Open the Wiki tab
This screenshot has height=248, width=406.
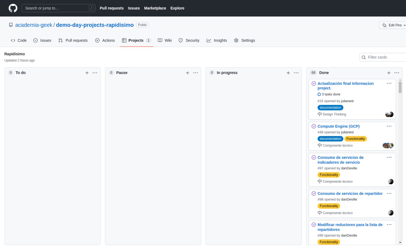165,40
